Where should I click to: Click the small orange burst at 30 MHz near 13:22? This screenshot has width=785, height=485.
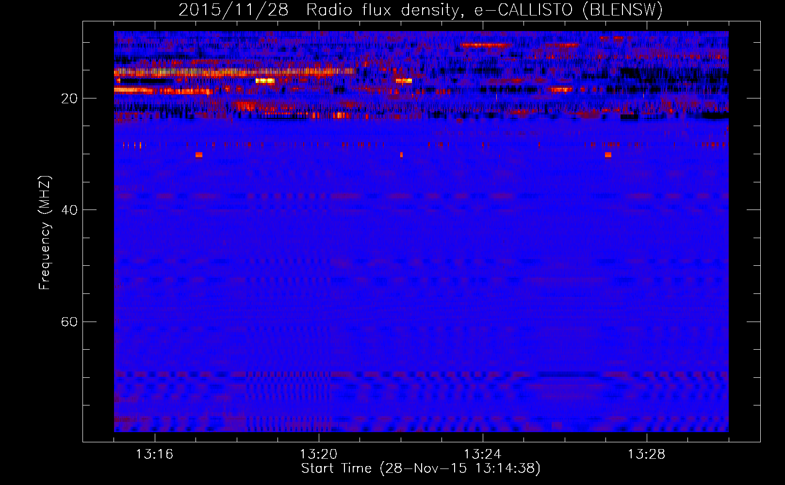click(x=401, y=155)
